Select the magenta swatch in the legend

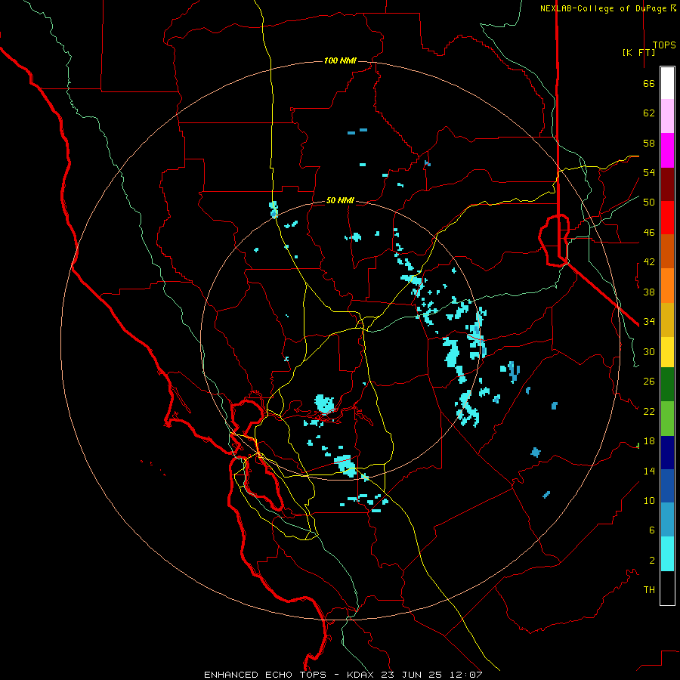(x=667, y=150)
